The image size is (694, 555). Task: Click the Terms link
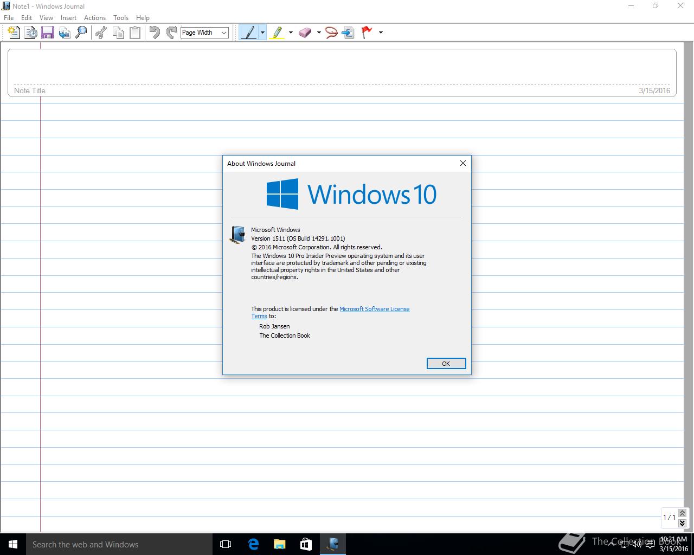[x=259, y=317]
